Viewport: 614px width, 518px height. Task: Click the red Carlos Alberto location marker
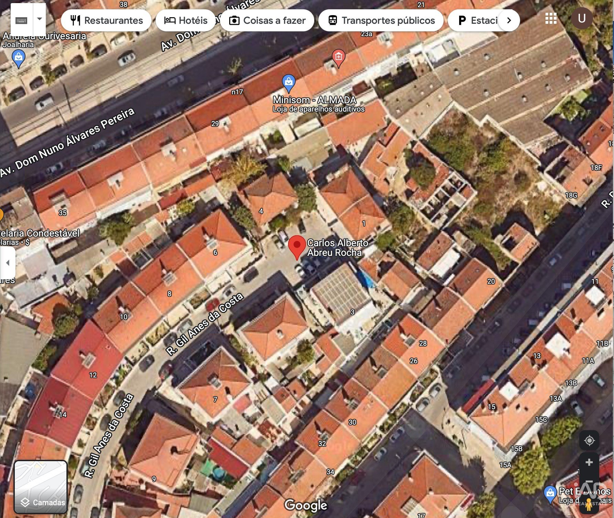pos(297,246)
